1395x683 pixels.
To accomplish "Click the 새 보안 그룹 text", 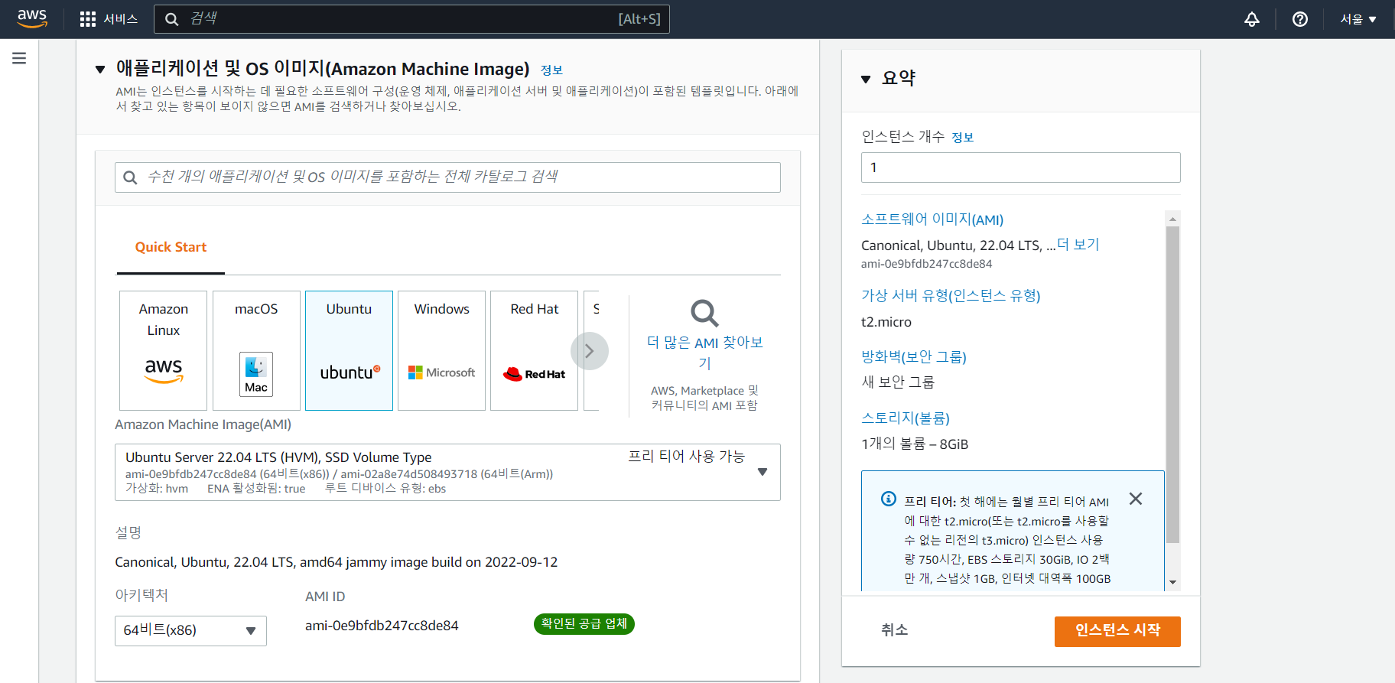I will click(898, 382).
